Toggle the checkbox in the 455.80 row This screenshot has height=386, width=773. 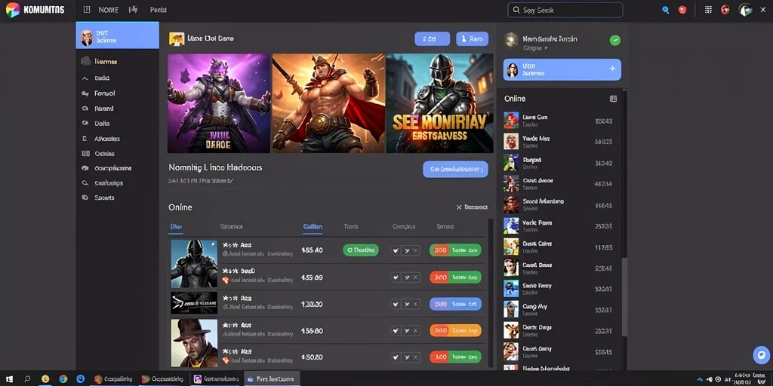tap(396, 330)
